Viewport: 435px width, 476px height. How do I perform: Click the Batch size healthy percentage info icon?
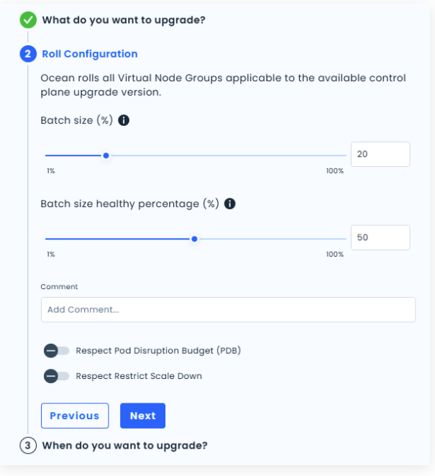[x=230, y=203]
